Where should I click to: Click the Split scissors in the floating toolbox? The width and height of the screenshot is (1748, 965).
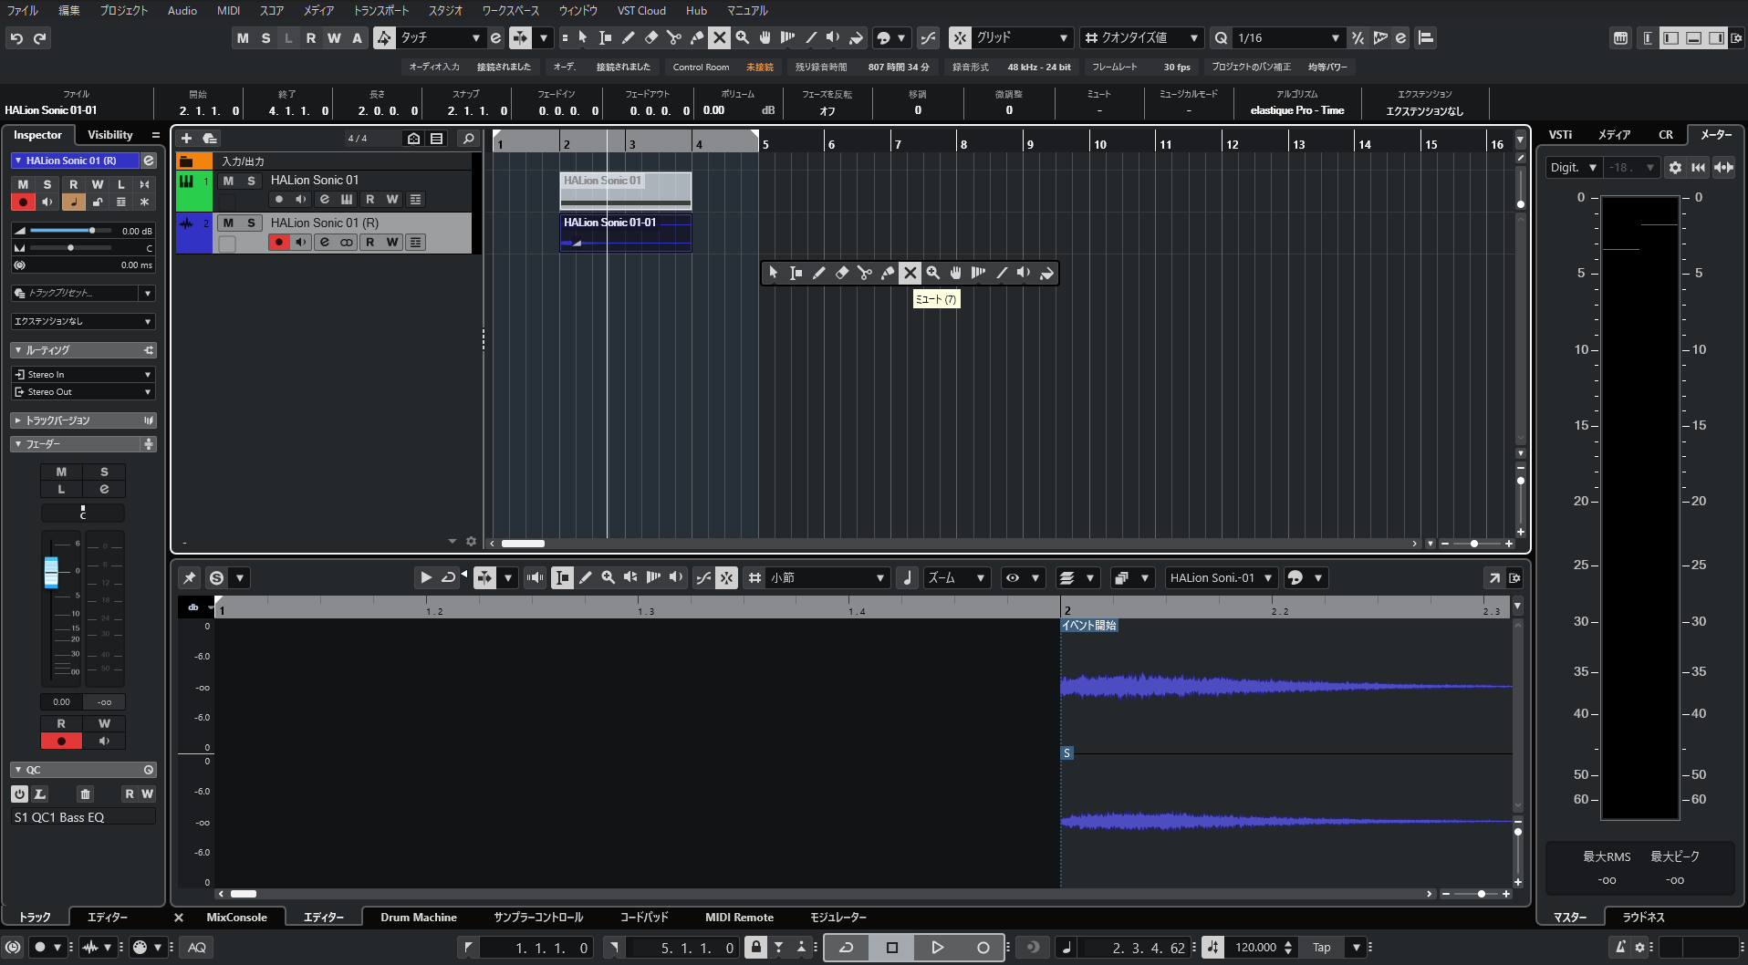tap(864, 273)
